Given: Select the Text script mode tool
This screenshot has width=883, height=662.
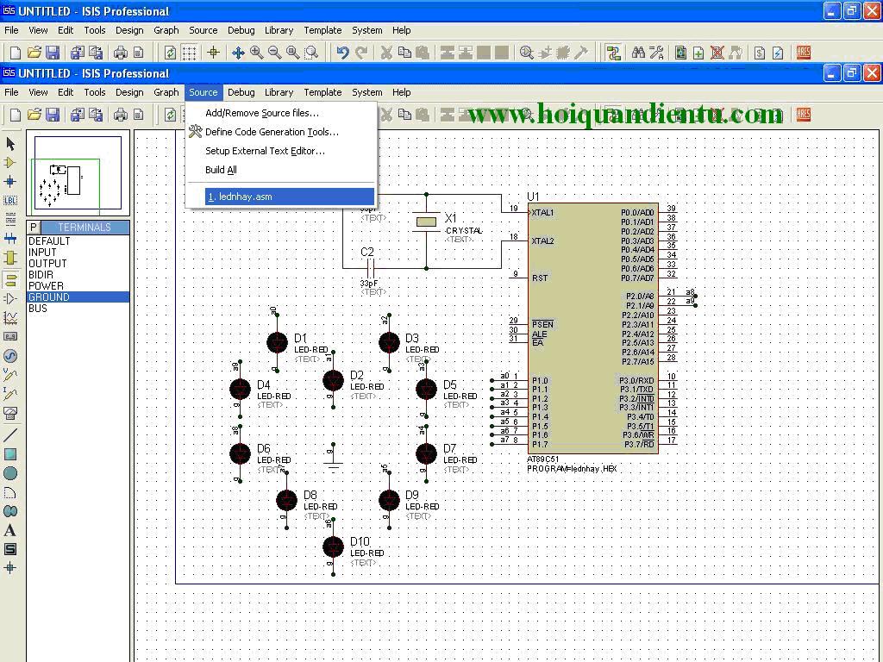Looking at the screenshot, I should 10,220.
